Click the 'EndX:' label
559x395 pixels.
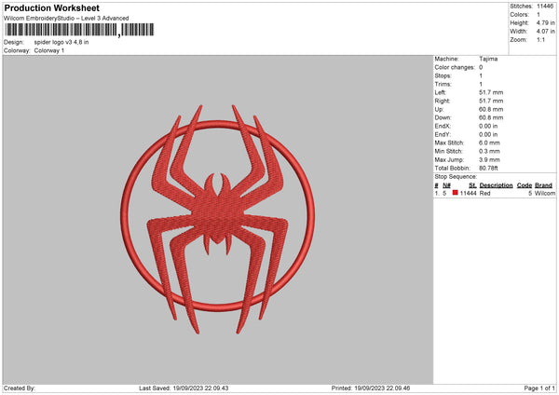443,126
